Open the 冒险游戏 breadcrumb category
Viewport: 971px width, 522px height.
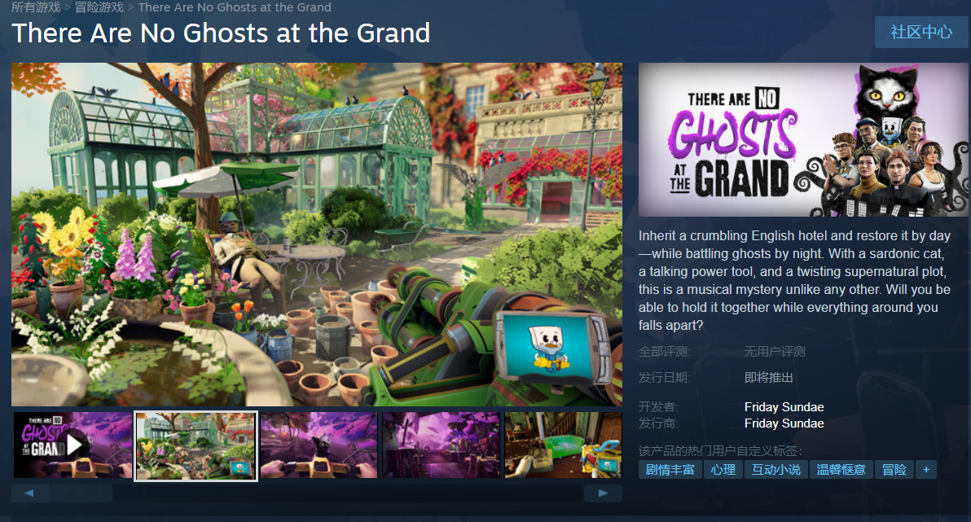point(99,7)
